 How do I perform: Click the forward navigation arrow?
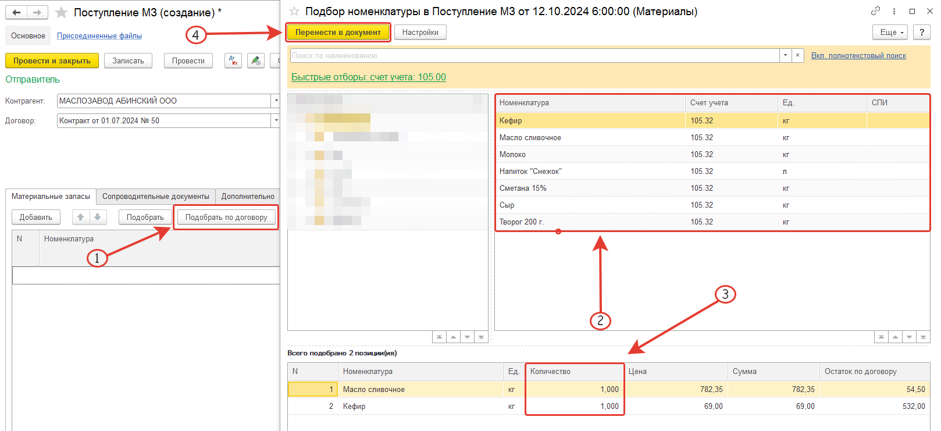pos(37,12)
